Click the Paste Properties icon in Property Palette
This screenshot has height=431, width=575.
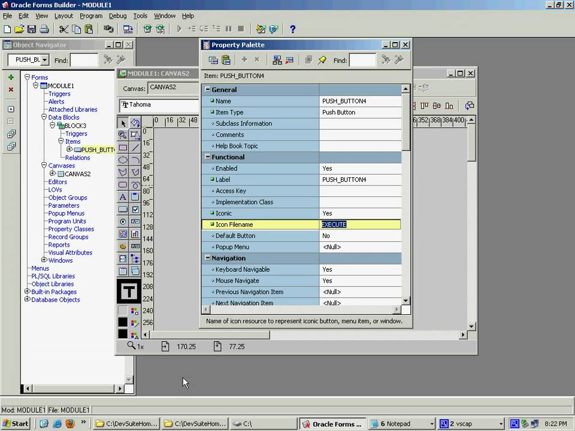pyautogui.click(x=226, y=60)
